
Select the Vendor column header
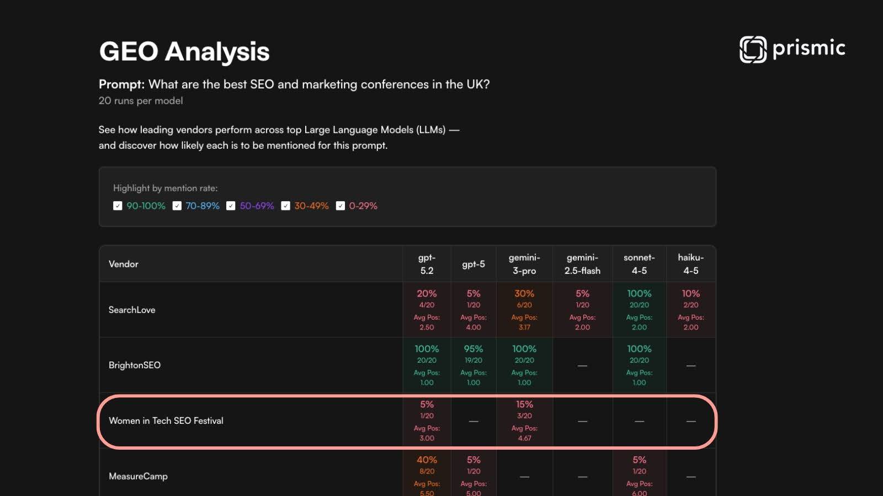click(x=124, y=263)
